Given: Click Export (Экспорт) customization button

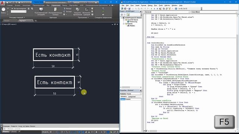Looking at the screenshot, I should 68,12.
